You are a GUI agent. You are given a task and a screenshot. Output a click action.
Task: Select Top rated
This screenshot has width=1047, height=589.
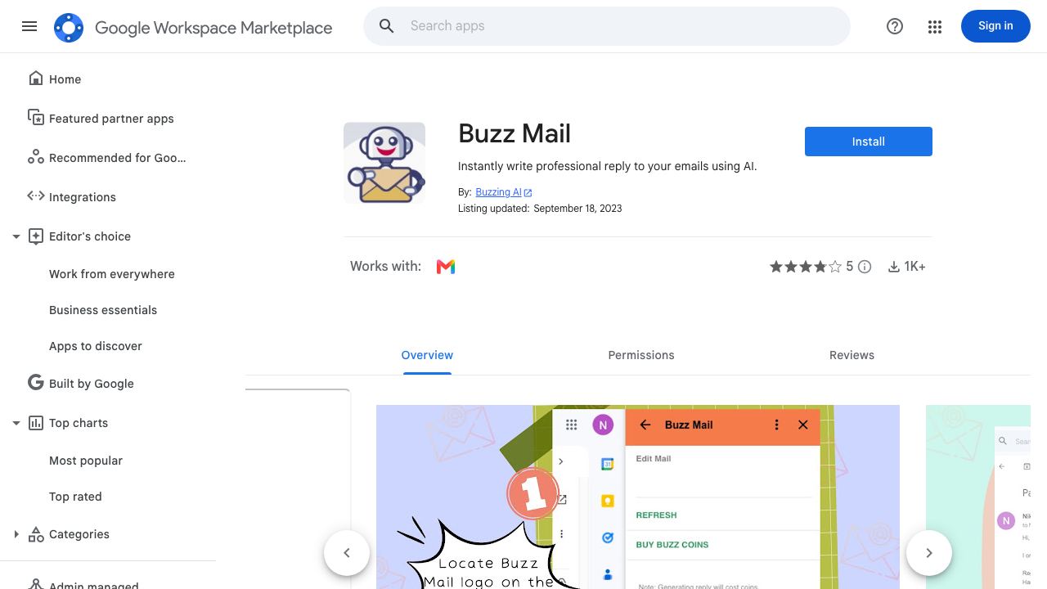[75, 497]
